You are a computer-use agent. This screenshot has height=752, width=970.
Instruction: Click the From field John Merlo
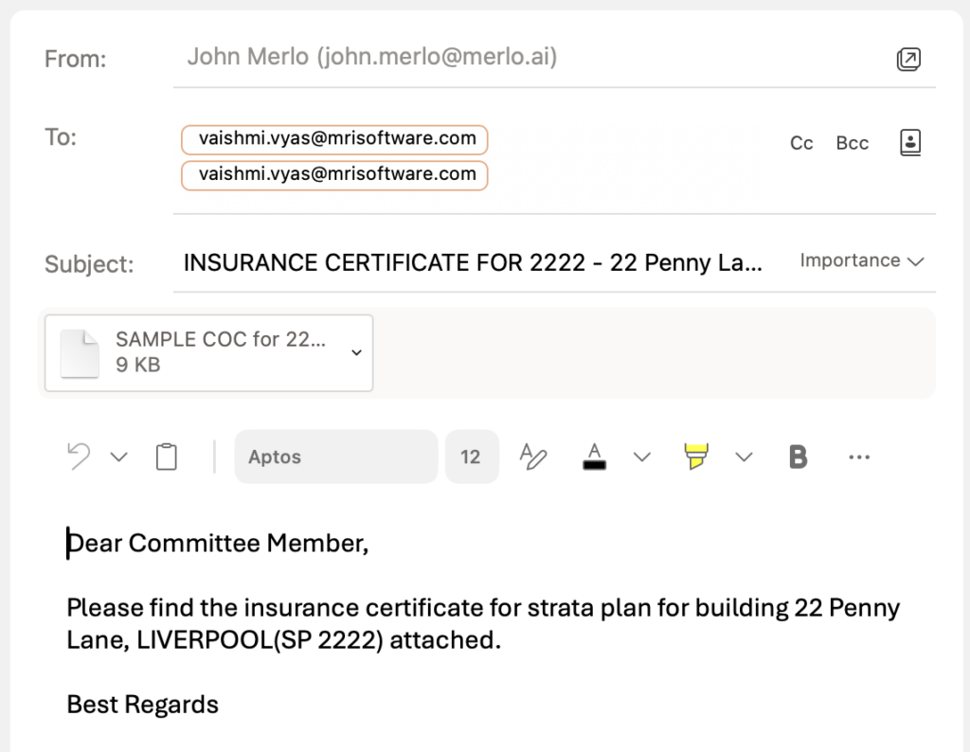pyautogui.click(x=371, y=57)
